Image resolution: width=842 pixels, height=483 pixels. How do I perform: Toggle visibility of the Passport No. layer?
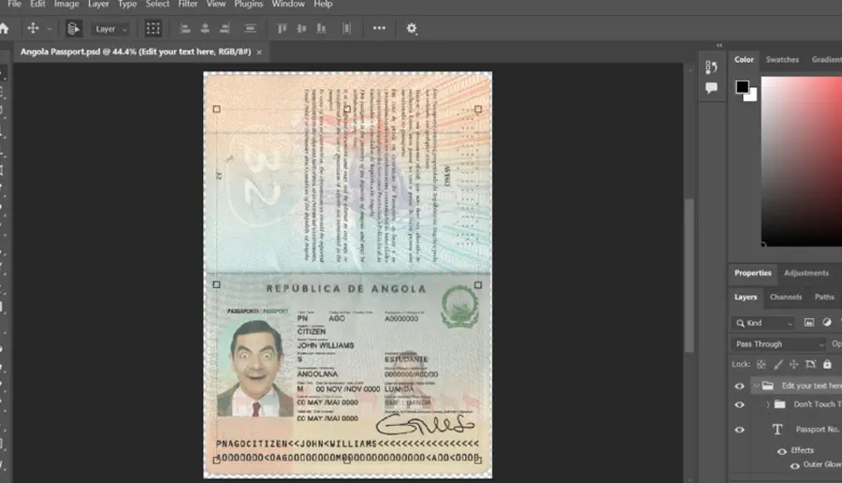coord(739,430)
